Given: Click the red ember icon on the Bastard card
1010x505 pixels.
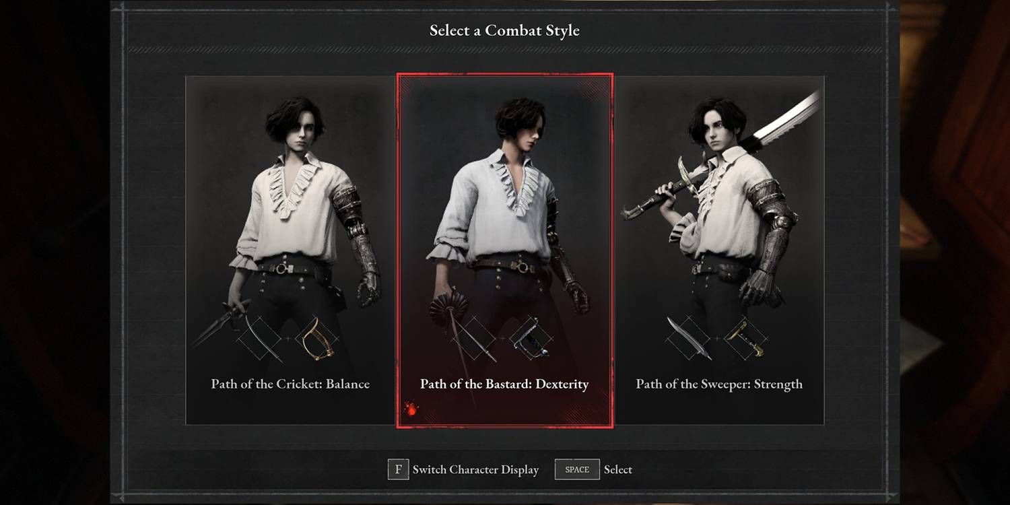Looking at the screenshot, I should pos(409,408).
